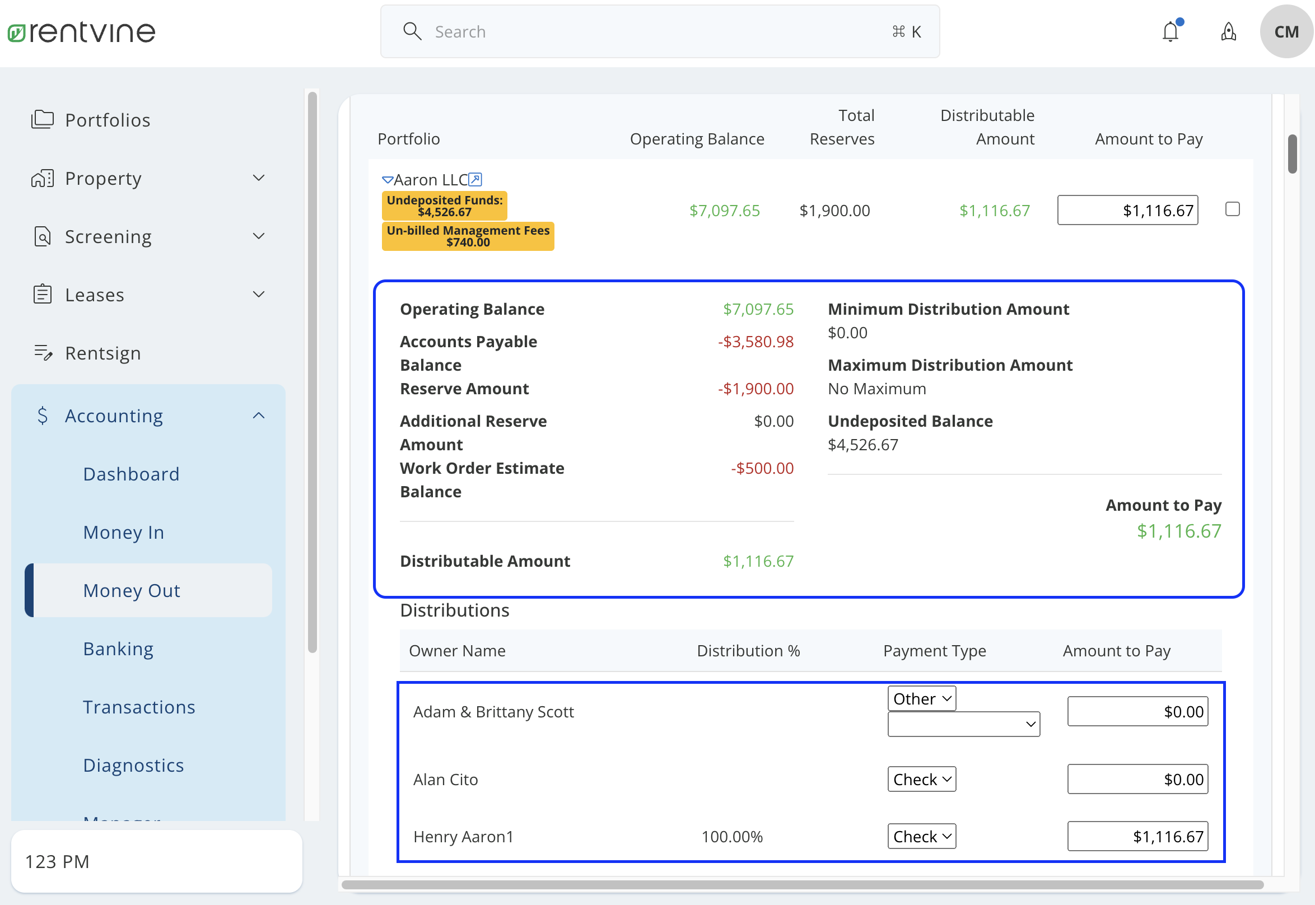The image size is (1315, 905).
Task: Go to Money In page
Action: point(124,532)
